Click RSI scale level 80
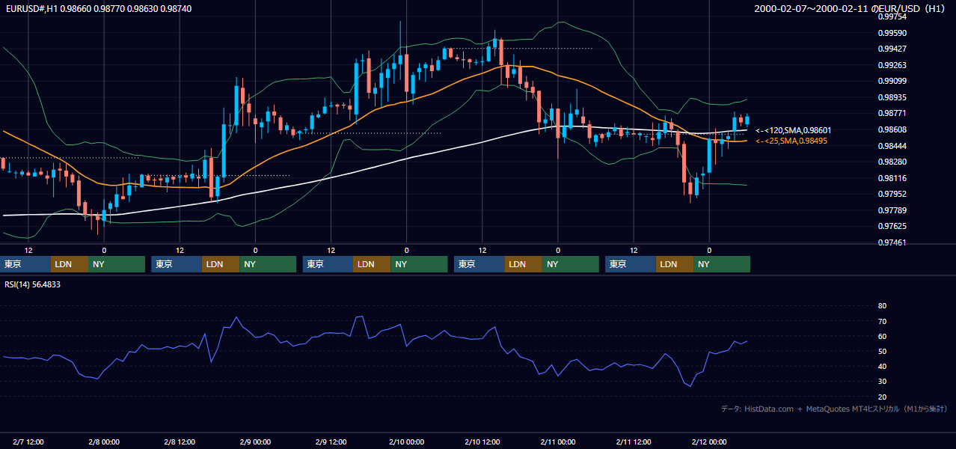The width and height of the screenshot is (956, 449). tap(882, 306)
